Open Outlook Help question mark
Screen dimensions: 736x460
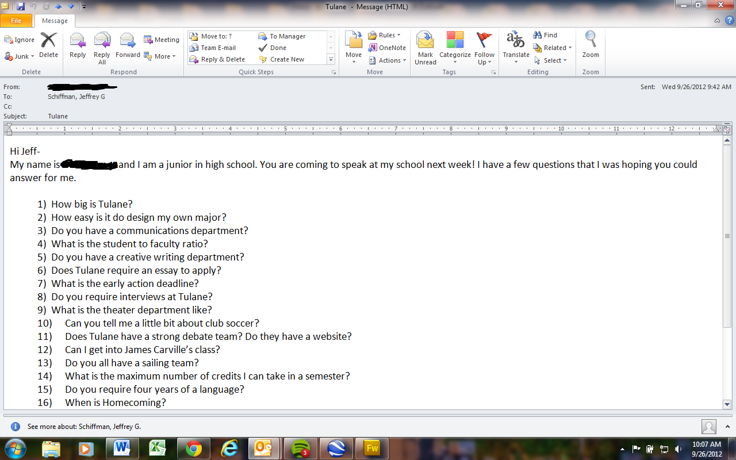(729, 21)
